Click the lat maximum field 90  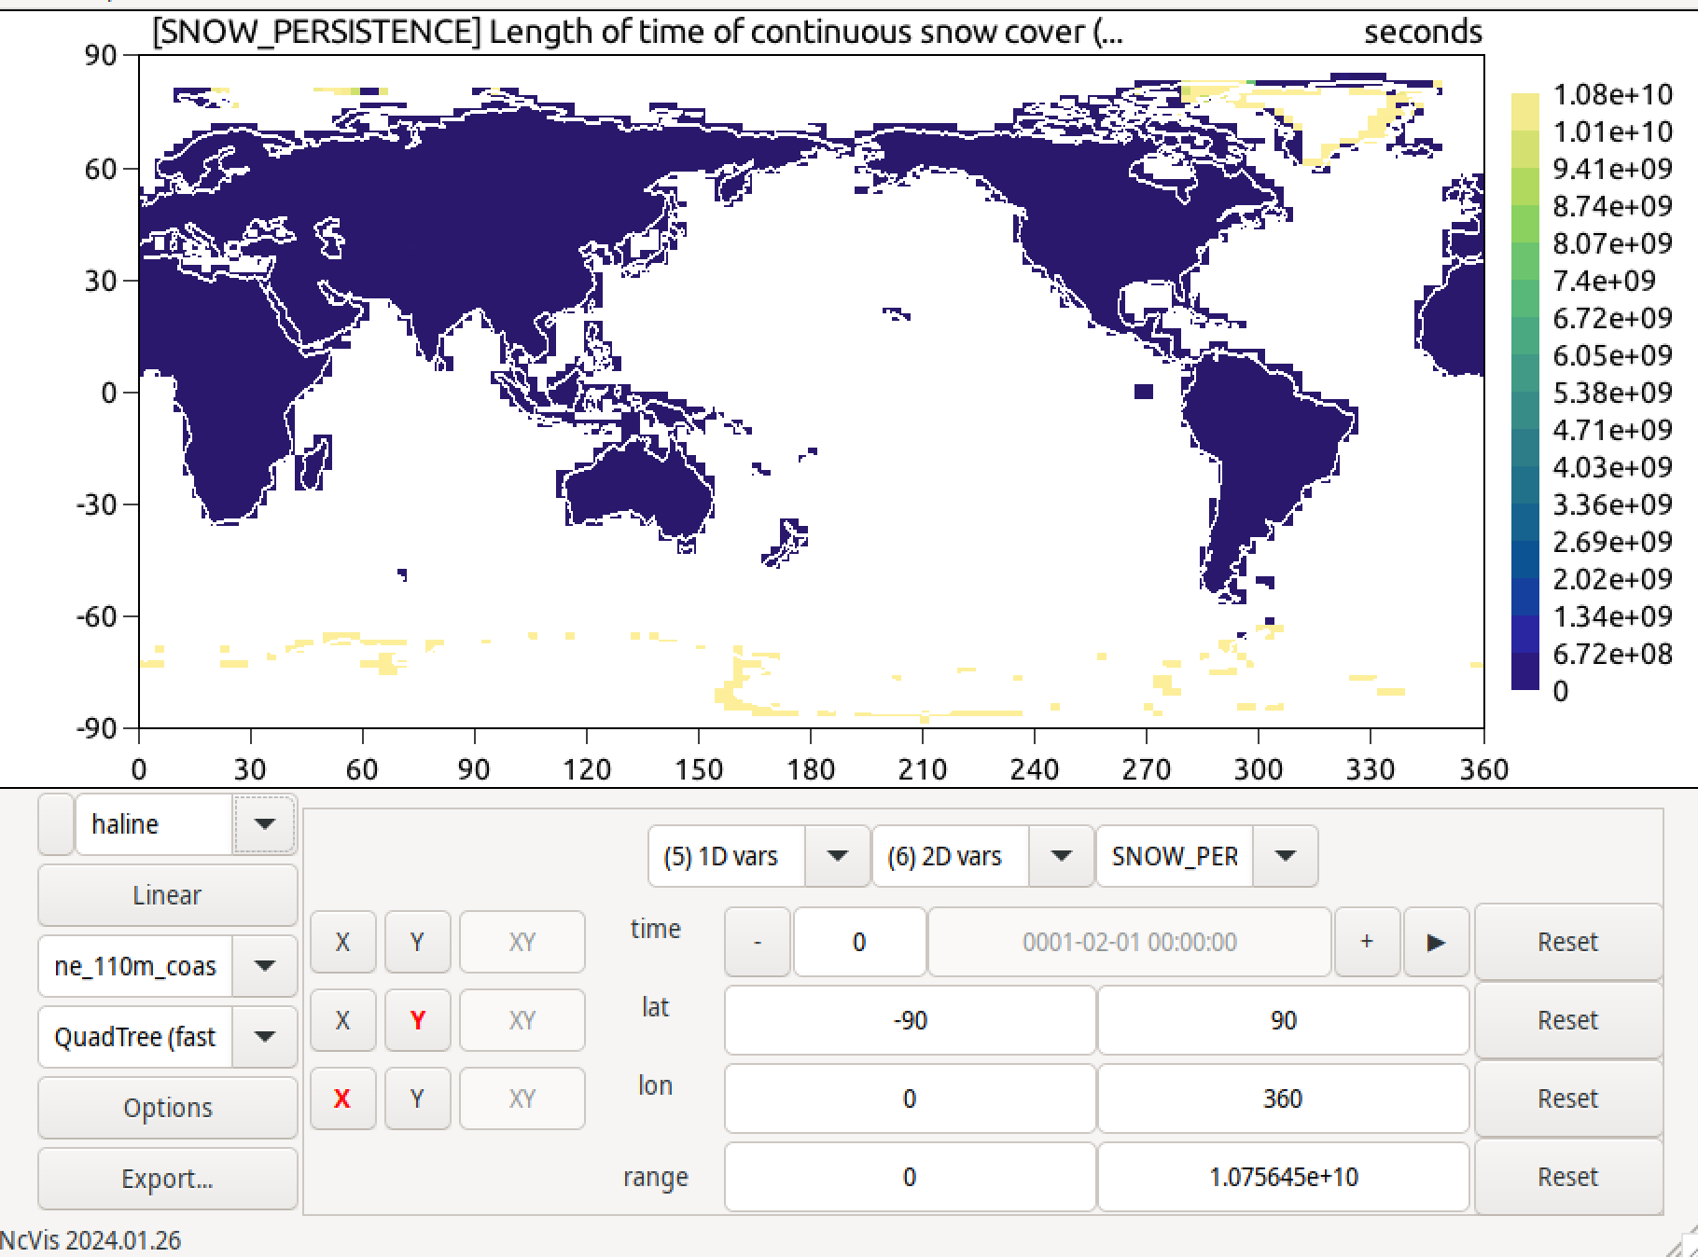click(x=1283, y=1020)
